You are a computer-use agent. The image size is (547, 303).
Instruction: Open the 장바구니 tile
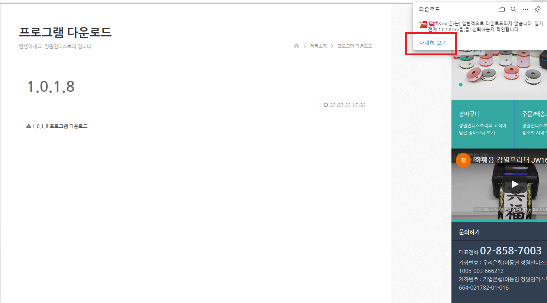pyautogui.click(x=483, y=124)
